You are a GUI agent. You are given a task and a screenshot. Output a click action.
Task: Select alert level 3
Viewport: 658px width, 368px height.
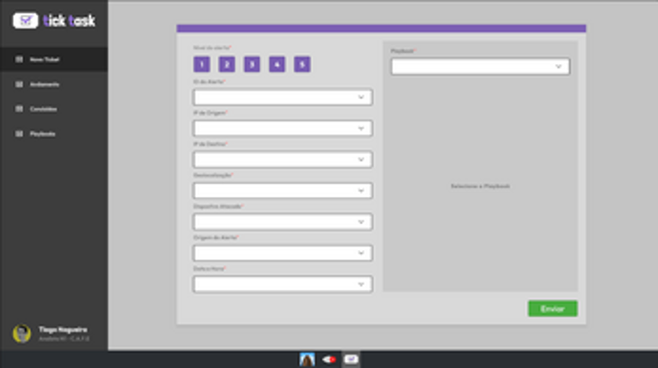(252, 64)
